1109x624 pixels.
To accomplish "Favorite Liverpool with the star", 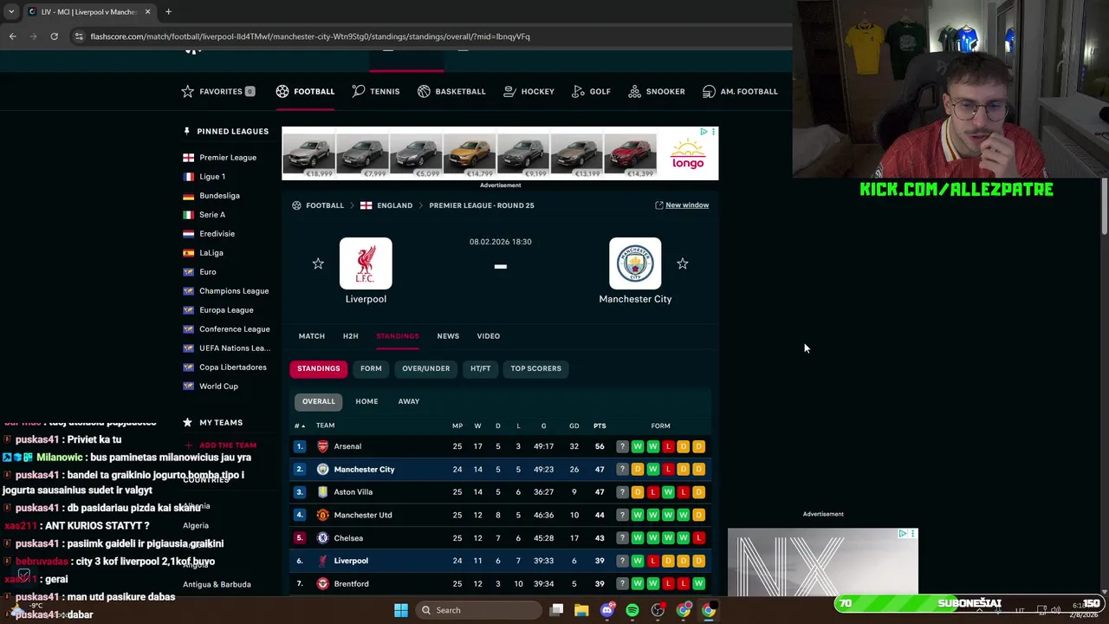I will pos(318,263).
